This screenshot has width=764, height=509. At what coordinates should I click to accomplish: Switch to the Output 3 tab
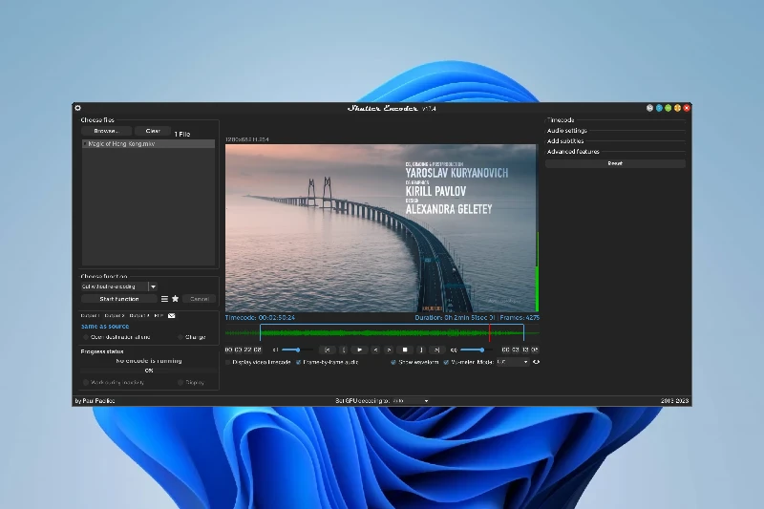click(139, 316)
